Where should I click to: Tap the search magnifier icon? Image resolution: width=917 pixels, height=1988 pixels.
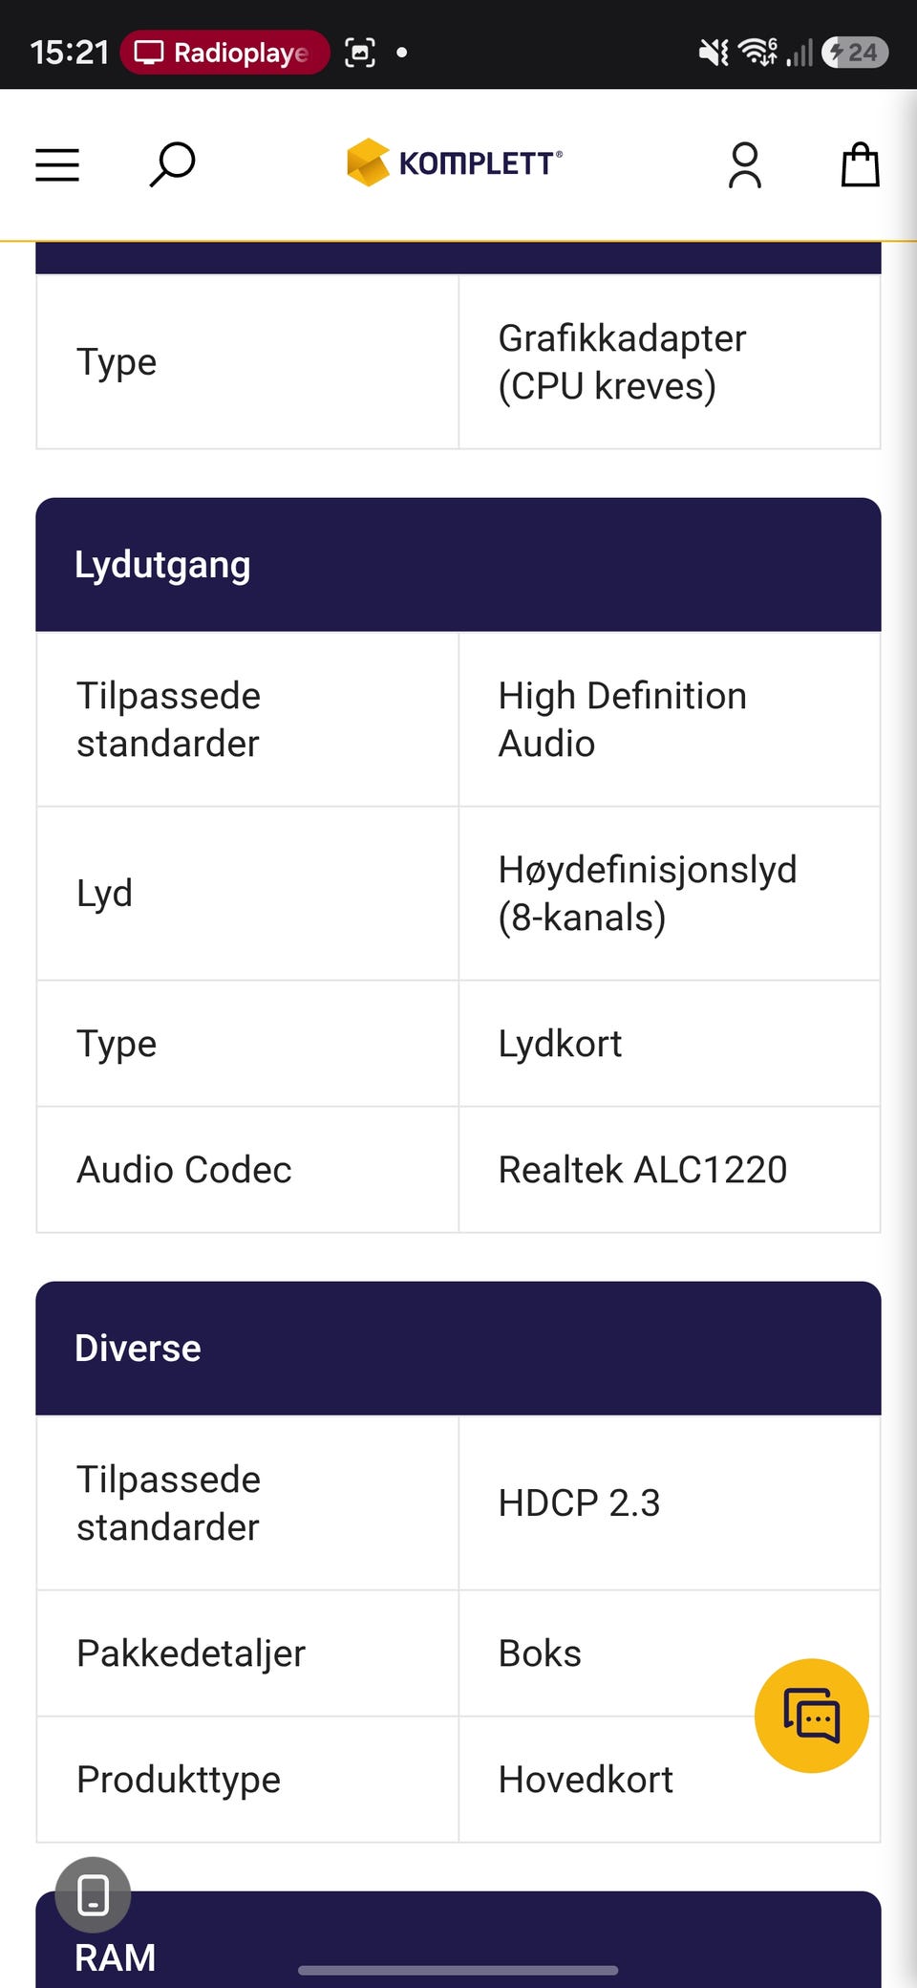click(173, 164)
